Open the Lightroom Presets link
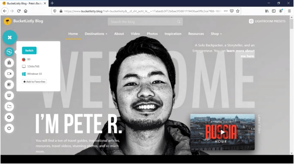Image resolution: width=294 pixels, height=164 pixels. click(x=270, y=21)
